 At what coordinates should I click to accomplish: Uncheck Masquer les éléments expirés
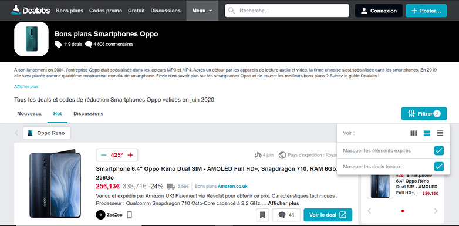click(439, 151)
